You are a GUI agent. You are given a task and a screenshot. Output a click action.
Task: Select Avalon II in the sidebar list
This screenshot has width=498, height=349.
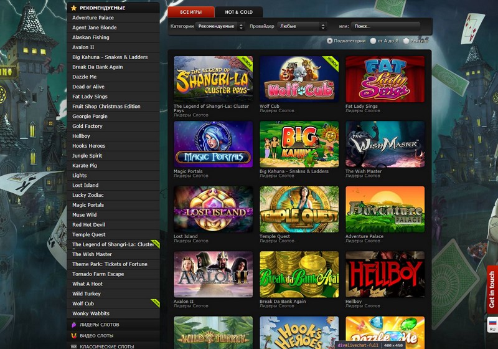113,47
